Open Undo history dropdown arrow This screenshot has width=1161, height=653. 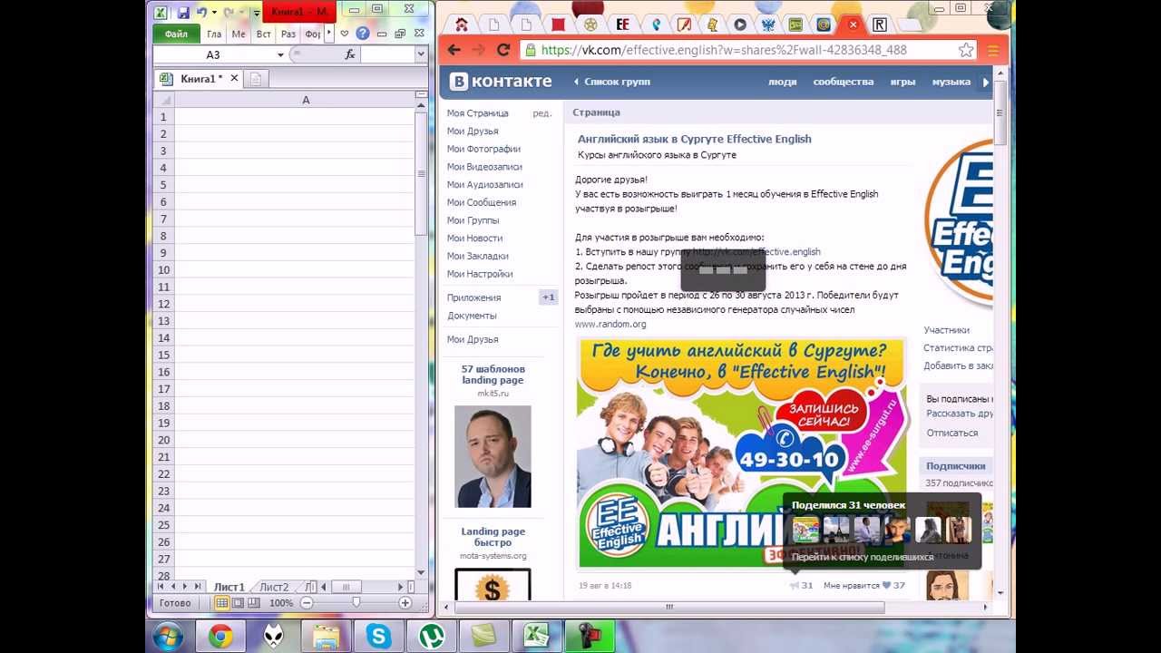coord(214,13)
